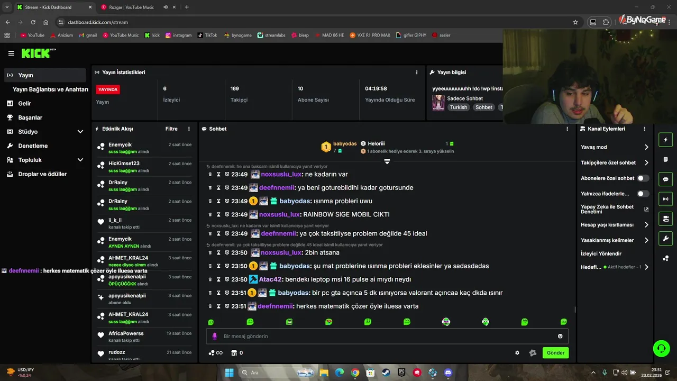The image size is (677, 381).
Task: Select Yayın in left sidebar
Action: (45, 75)
